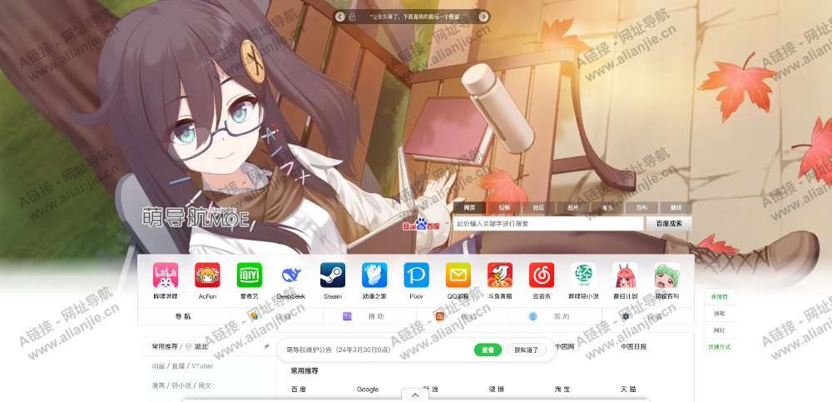Expand the bottom panel using the up chevron
832x402 pixels.
[x=415, y=395]
